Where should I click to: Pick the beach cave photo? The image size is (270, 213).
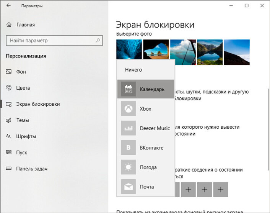click(x=156, y=49)
